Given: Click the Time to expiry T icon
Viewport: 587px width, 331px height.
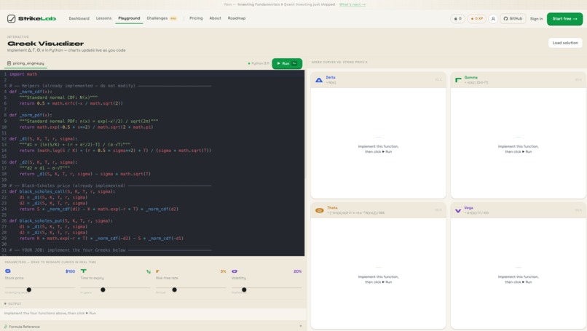Looking at the screenshot, I should coord(84,271).
